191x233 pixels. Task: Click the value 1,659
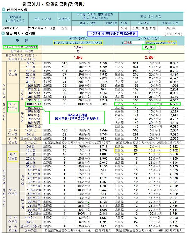pos(103,218)
